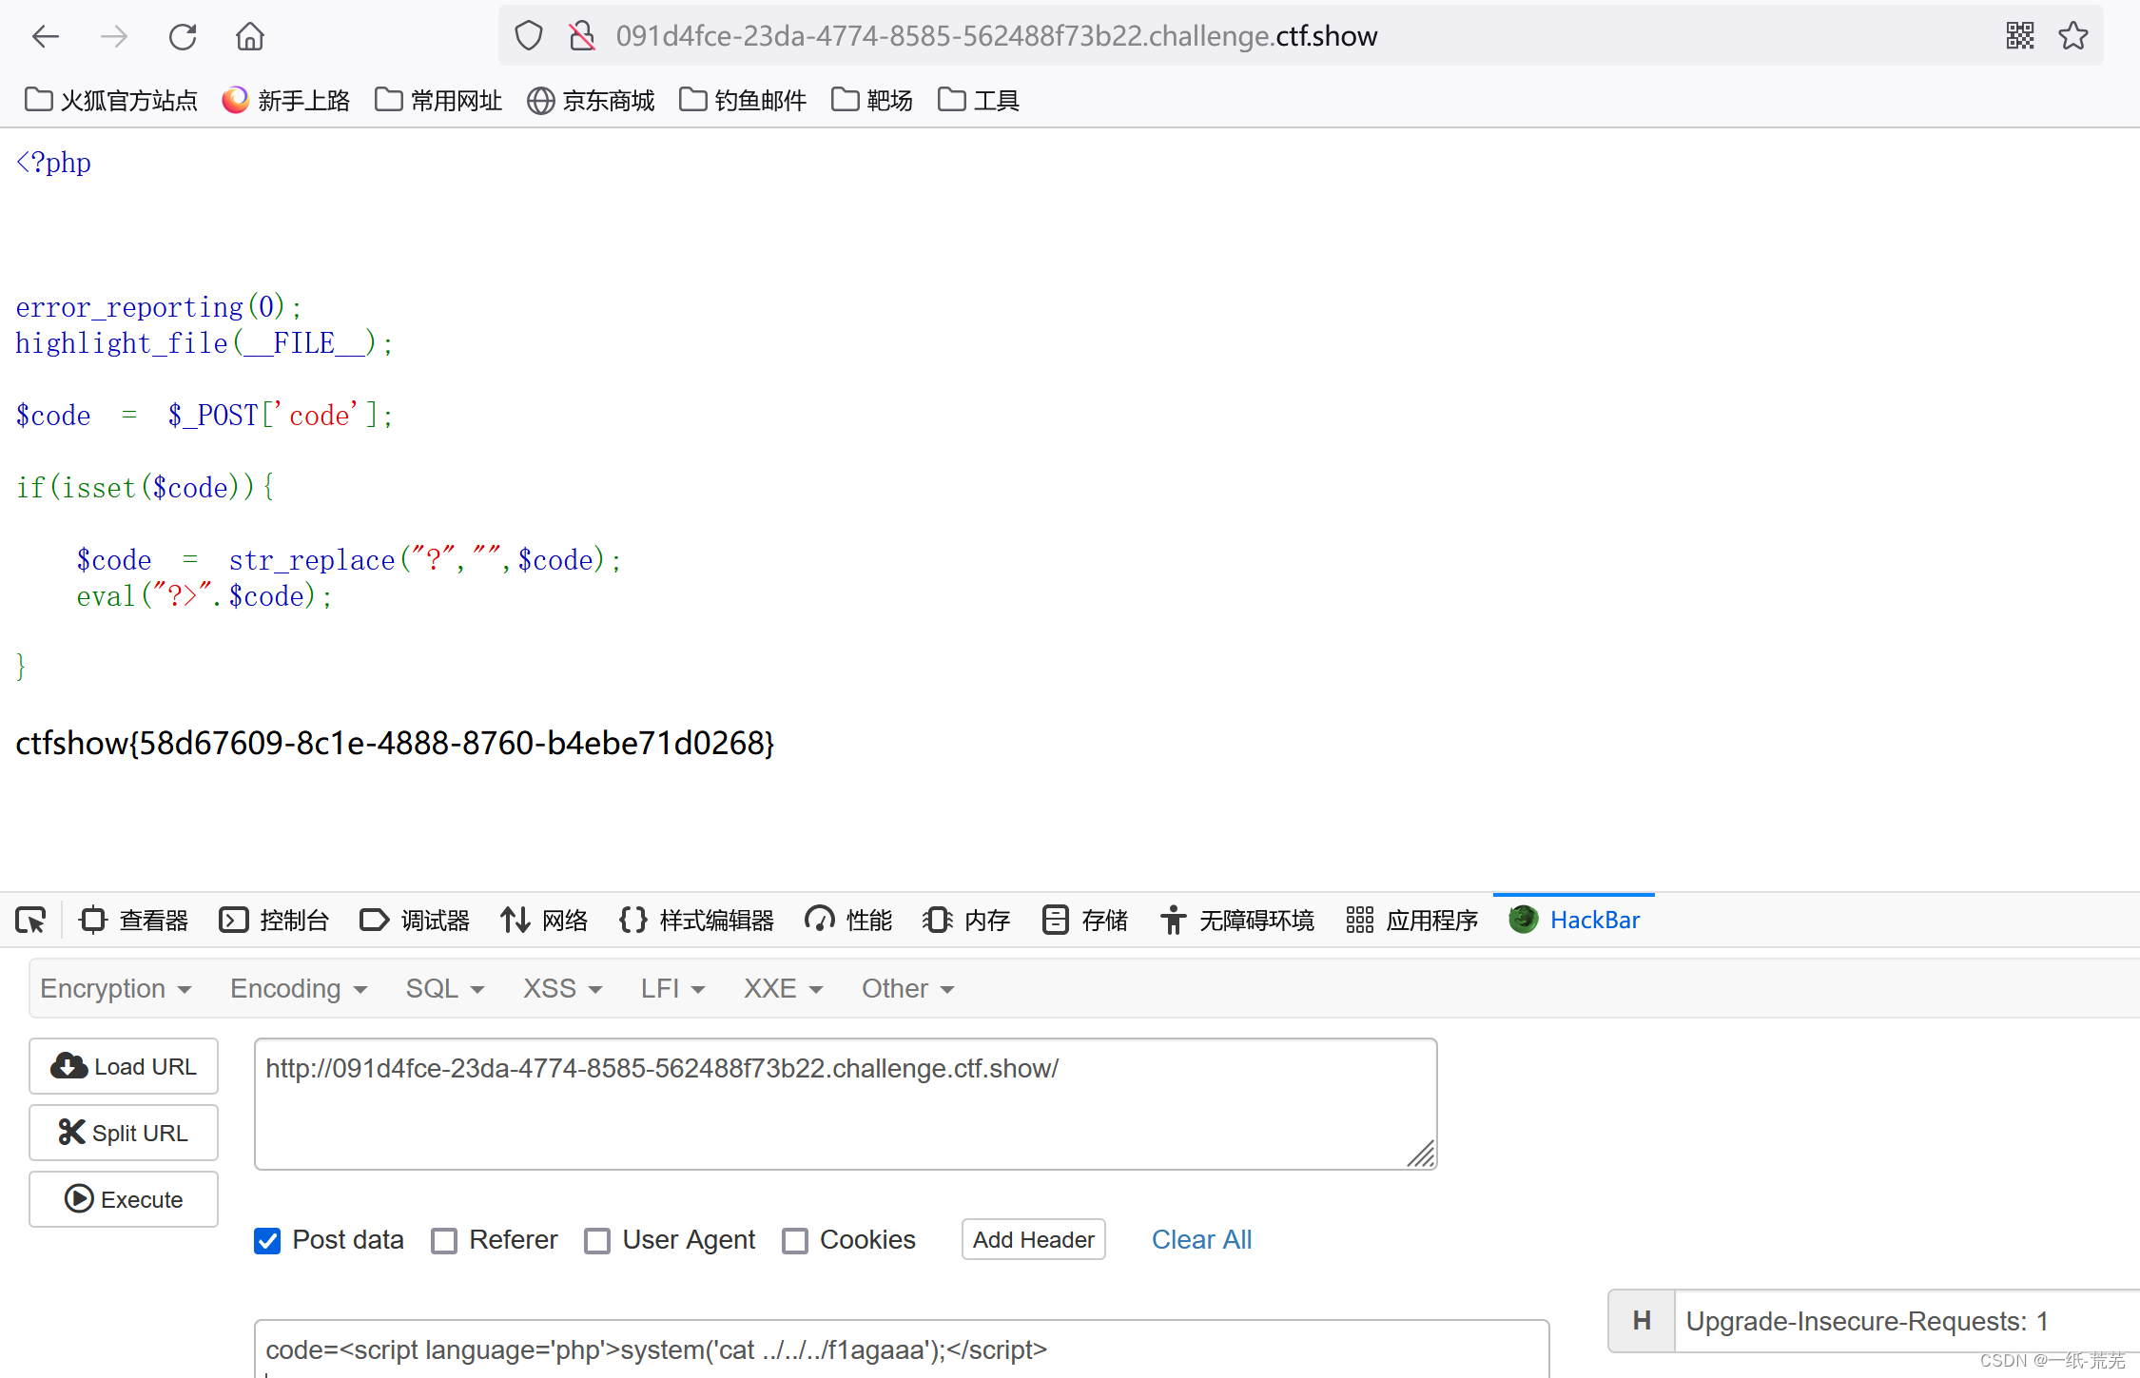Switch to the 存储 storage tab
Screen dimensions: 2140x1378
click(1084, 921)
